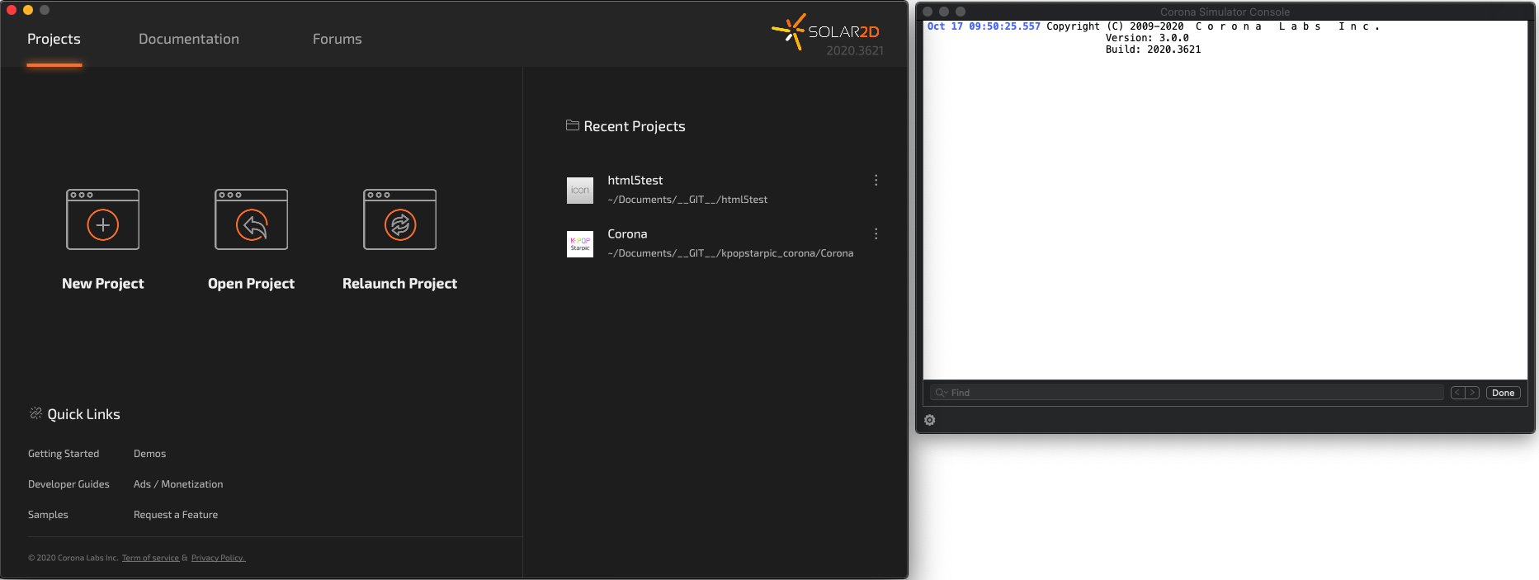Open the Samples quick link
Screen dimensions: 1539x580
48,515
